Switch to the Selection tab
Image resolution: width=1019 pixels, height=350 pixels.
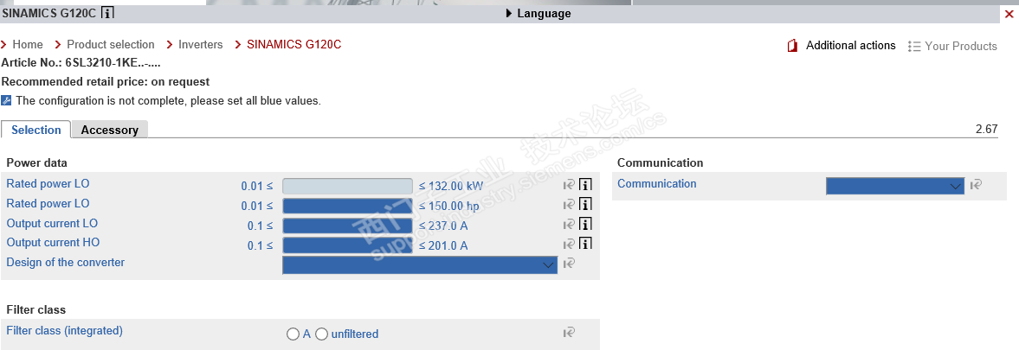coord(35,130)
